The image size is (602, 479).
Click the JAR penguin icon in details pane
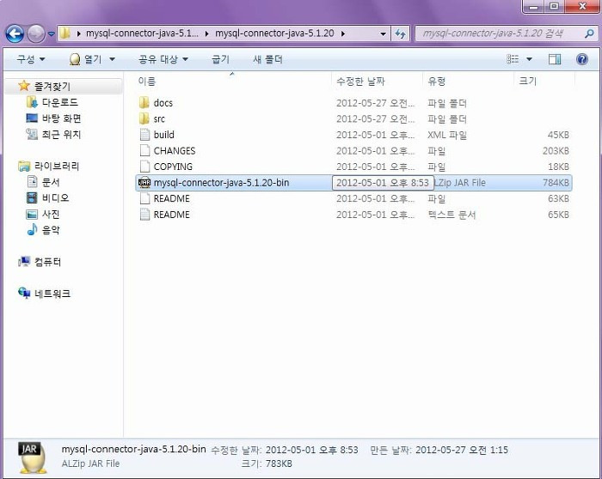click(33, 458)
